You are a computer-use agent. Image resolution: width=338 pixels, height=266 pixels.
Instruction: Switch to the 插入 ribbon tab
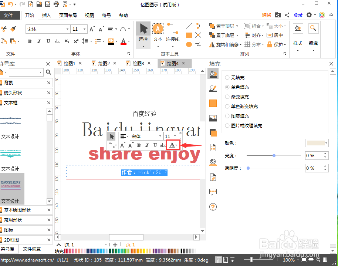[x=46, y=15]
